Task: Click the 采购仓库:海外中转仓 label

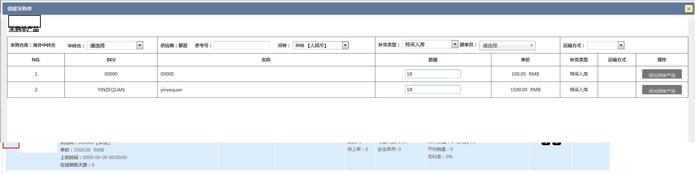Action: 33,45
